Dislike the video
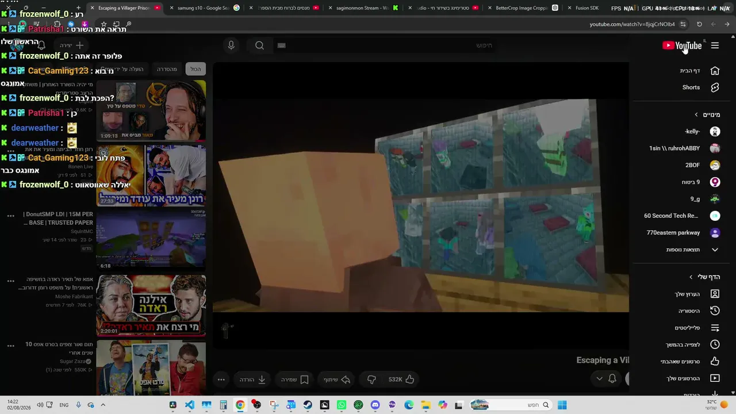Image resolution: width=736 pixels, height=414 pixels. click(x=371, y=379)
